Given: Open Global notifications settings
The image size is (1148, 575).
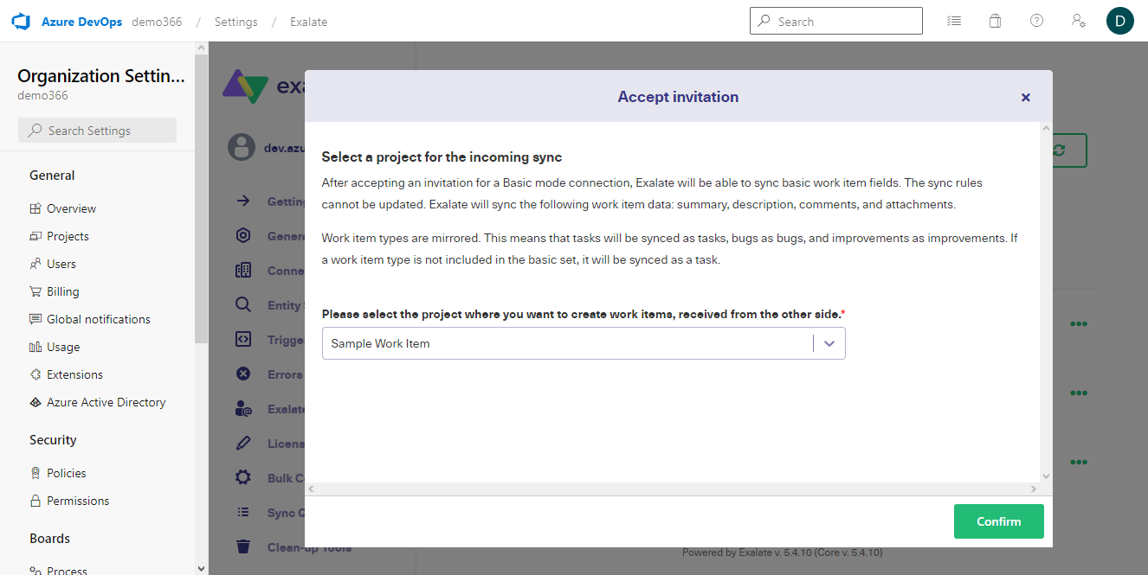Looking at the screenshot, I should (x=99, y=319).
